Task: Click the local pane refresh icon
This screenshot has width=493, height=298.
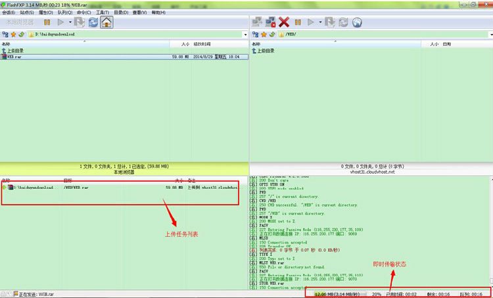Action: pyautogui.click(x=93, y=22)
